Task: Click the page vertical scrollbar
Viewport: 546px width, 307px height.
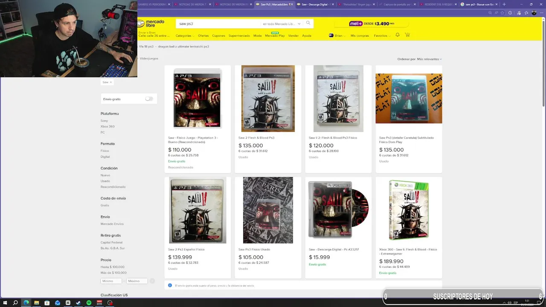Action: pyautogui.click(x=543, y=64)
